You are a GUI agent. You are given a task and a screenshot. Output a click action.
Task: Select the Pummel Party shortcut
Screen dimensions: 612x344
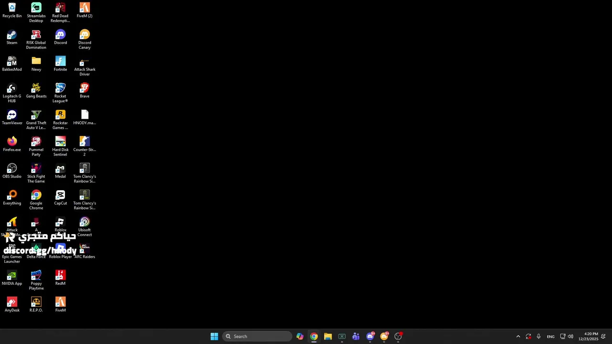coord(36,147)
